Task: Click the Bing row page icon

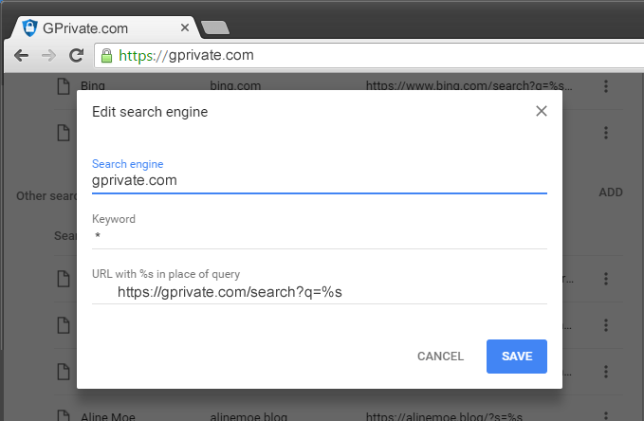Action: [x=63, y=86]
